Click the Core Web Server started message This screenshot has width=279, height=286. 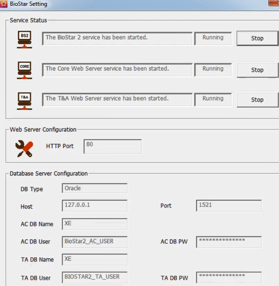tap(117, 70)
